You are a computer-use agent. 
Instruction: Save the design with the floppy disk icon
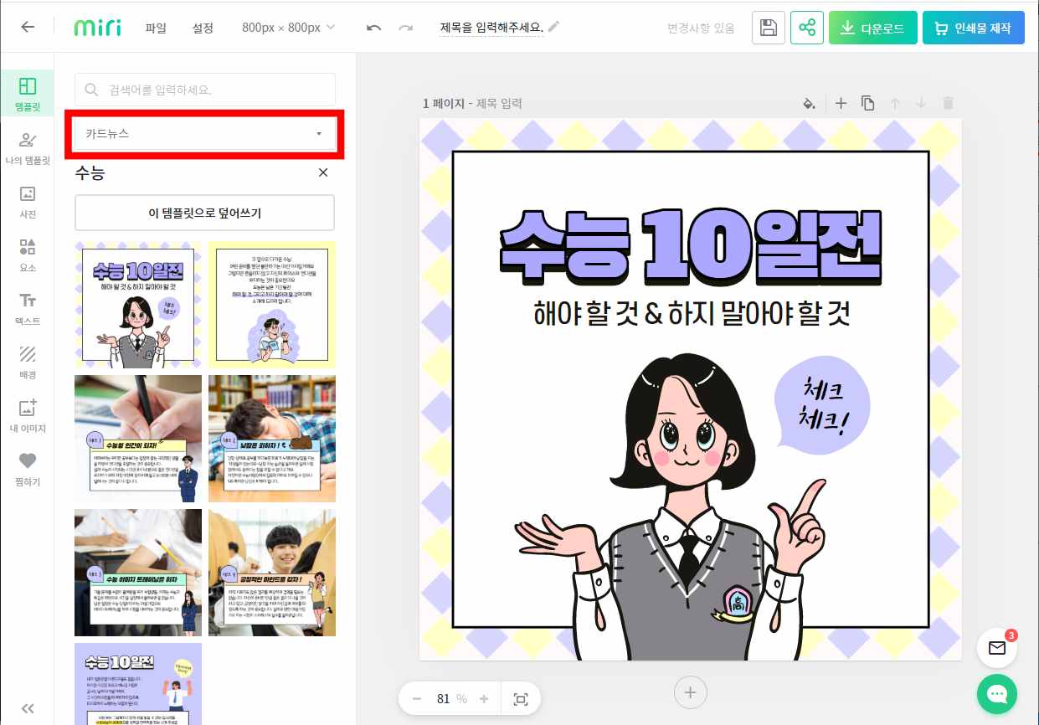click(768, 28)
